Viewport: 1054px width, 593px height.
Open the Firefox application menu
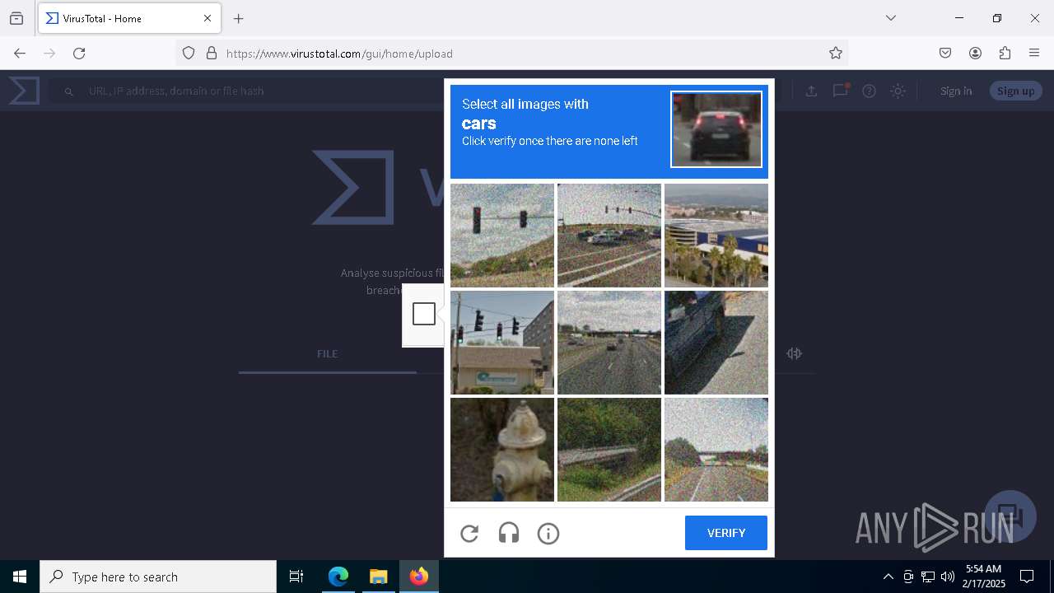pos(1034,54)
